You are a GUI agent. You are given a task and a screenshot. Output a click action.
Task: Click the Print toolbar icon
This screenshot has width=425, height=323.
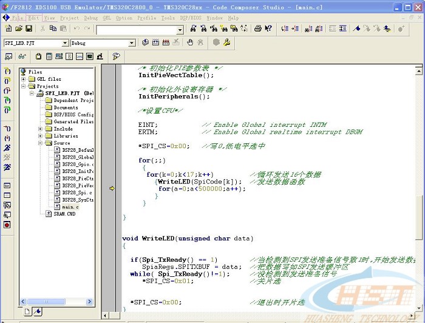[258, 28]
